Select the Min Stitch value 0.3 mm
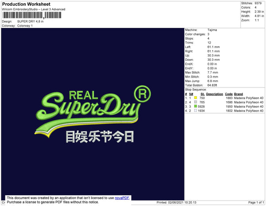Image resolution: width=266 pixels, height=206 pixels. coord(213,77)
